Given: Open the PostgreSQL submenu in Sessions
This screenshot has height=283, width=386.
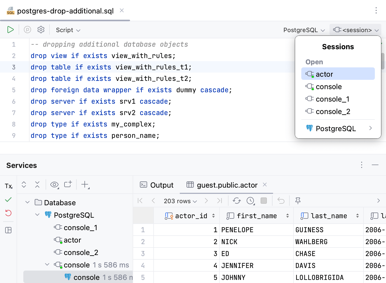Looking at the screenshot, I should click(x=338, y=129).
